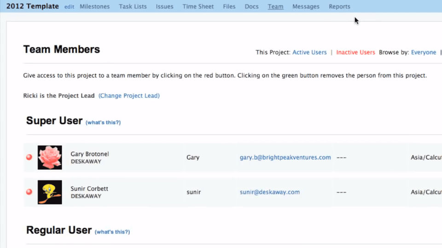This screenshot has height=248, width=442.
Task: Click 'what's this?' next to Regular User
Action: pyautogui.click(x=112, y=231)
